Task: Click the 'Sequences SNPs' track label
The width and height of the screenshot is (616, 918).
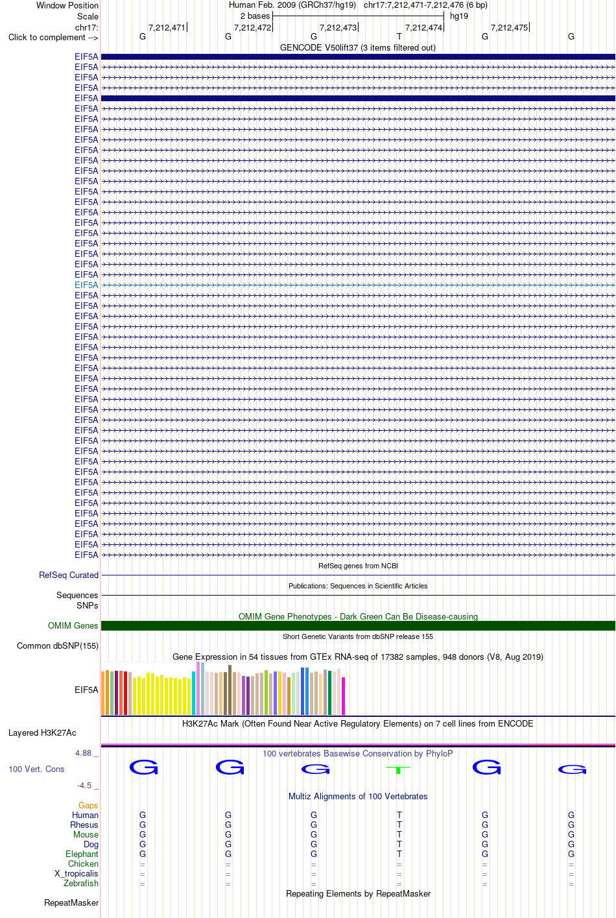Action: (x=77, y=600)
